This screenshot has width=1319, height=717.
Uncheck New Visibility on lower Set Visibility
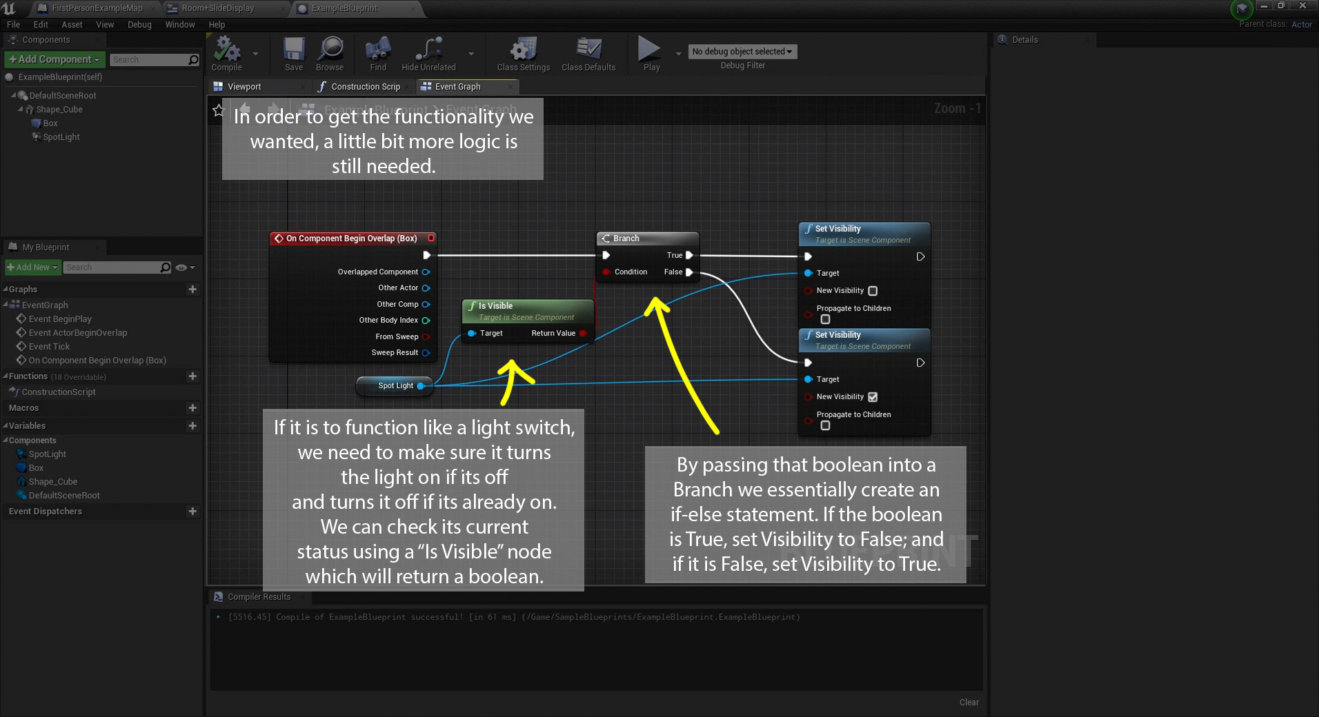point(873,397)
